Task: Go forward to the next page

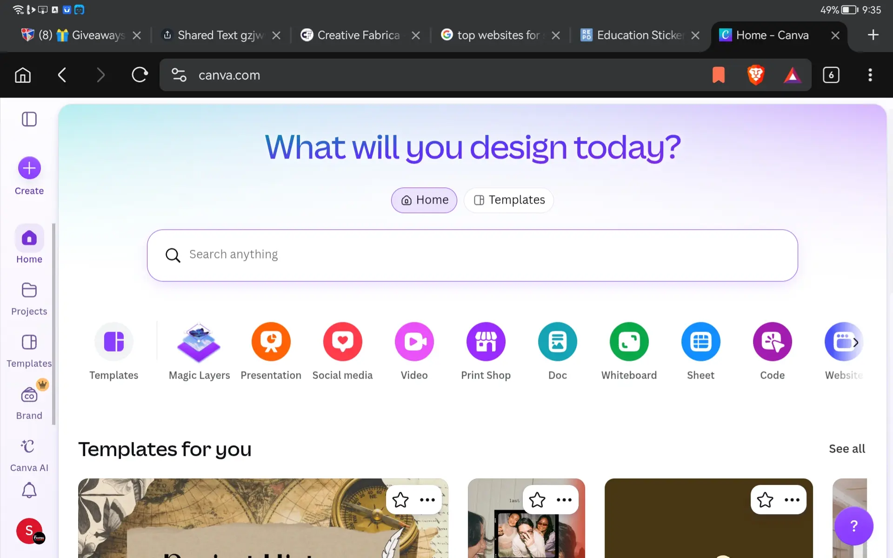Action: click(101, 75)
